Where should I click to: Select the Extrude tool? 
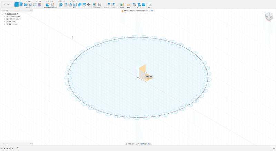[x=21, y=4]
